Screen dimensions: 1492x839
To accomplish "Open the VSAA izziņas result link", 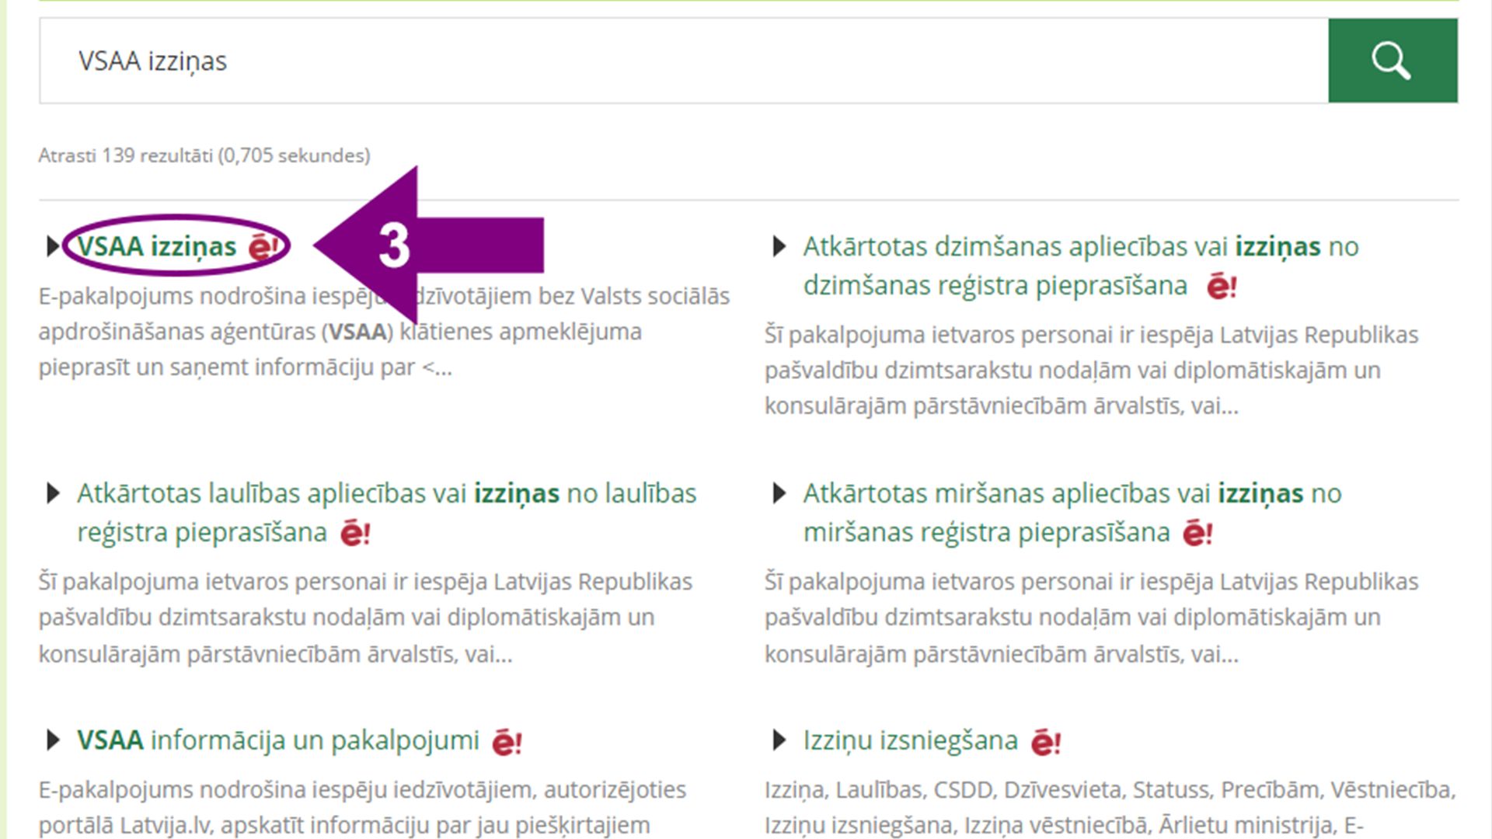I will pos(156,246).
